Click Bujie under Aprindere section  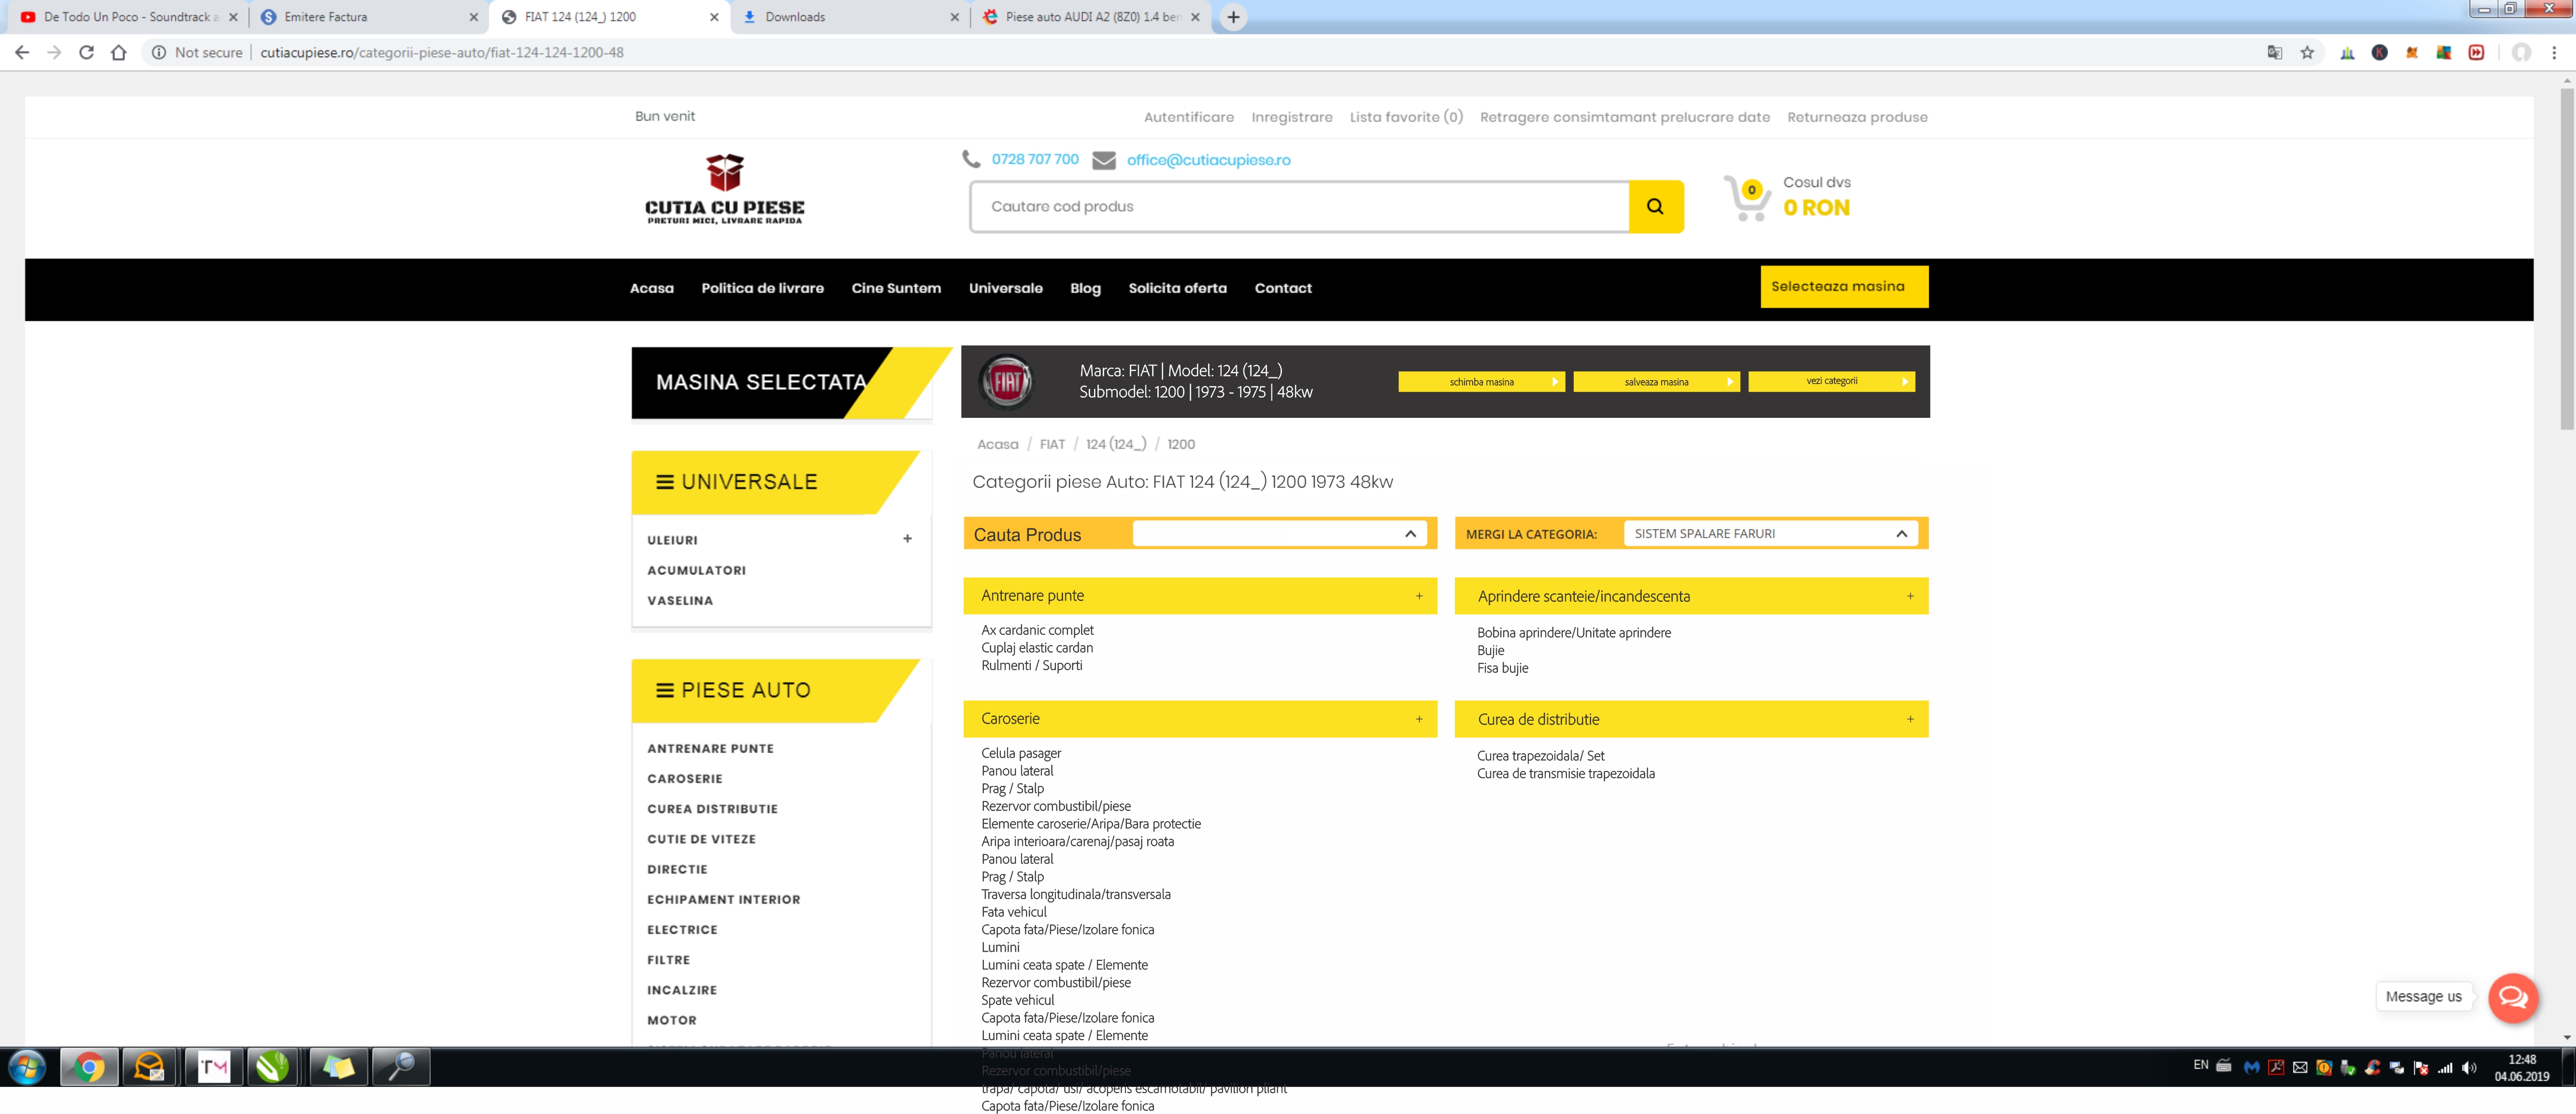point(1490,650)
